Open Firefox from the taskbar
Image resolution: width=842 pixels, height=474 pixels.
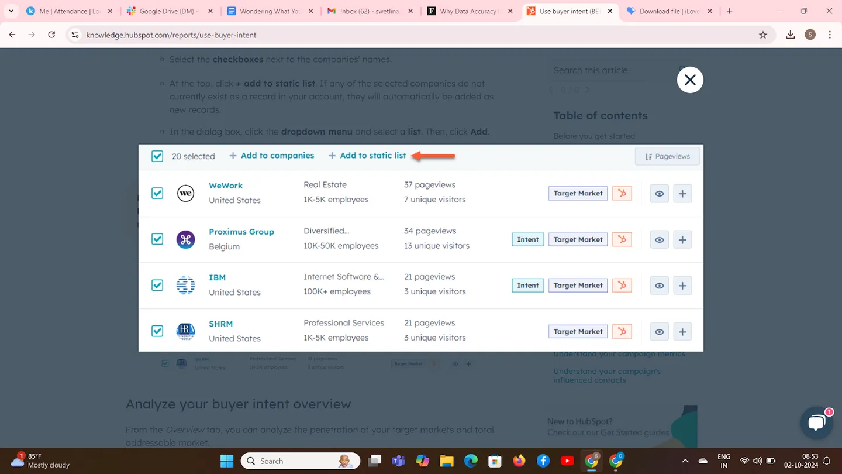519,461
